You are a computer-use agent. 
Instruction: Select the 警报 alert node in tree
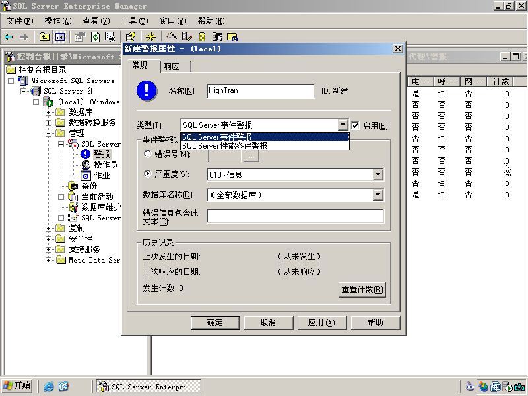[x=102, y=154]
